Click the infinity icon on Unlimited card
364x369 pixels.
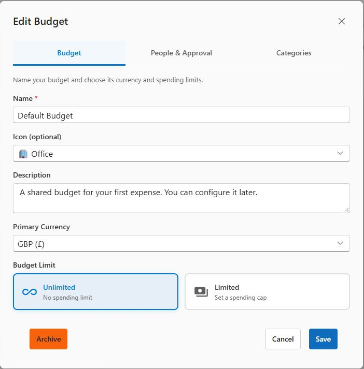[x=30, y=292]
